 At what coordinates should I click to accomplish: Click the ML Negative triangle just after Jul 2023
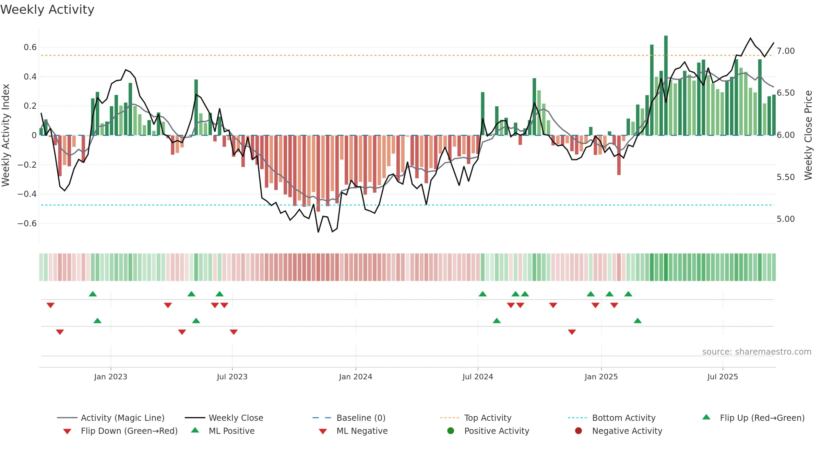click(x=234, y=332)
